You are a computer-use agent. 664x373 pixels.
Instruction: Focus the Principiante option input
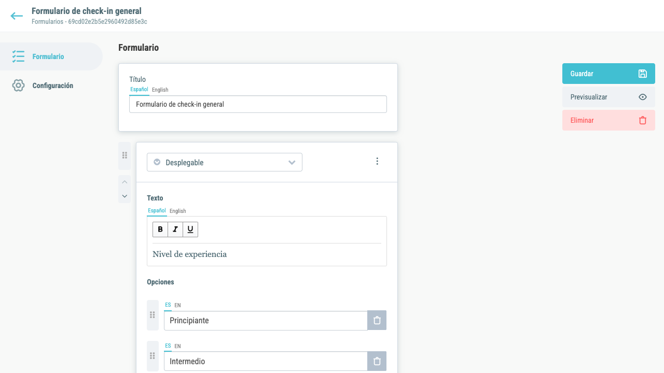click(266, 321)
